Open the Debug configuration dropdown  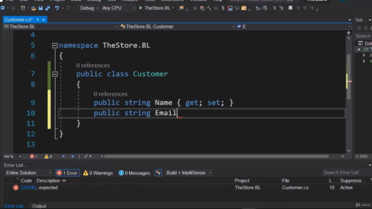click(x=89, y=8)
